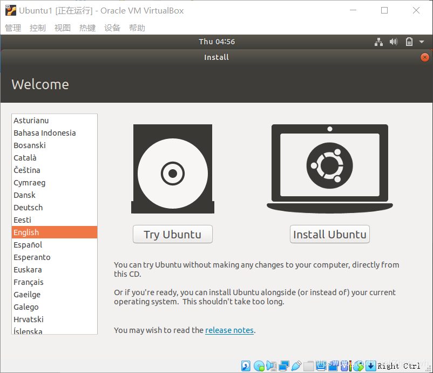Open the 视图 menu

[x=63, y=28]
